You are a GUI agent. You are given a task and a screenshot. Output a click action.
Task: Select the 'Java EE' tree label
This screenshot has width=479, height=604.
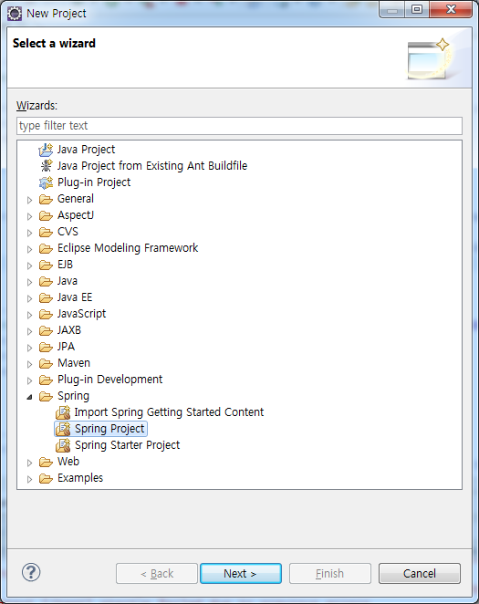(75, 297)
